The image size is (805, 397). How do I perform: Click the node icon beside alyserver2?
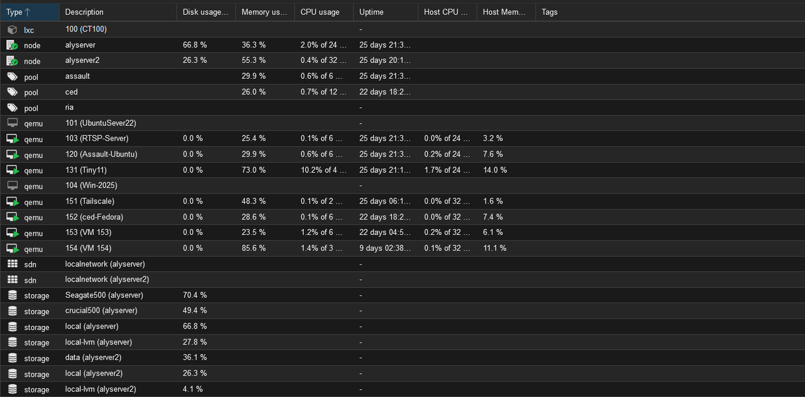pyautogui.click(x=11, y=61)
